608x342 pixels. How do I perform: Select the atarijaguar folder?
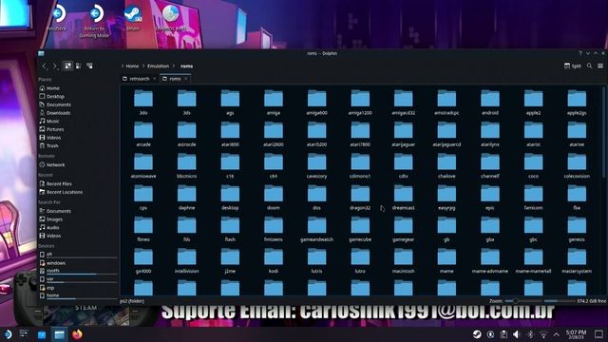coord(403,134)
